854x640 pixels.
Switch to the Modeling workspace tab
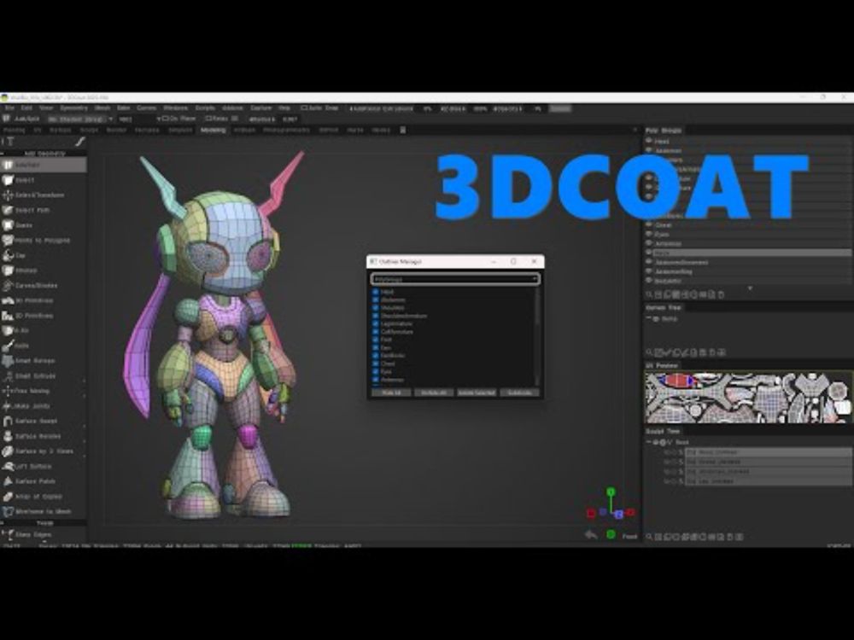pos(213,130)
